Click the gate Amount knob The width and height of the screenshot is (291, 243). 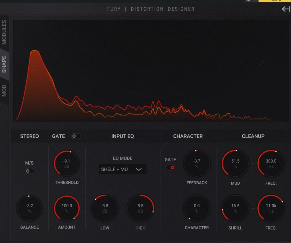pos(67,208)
